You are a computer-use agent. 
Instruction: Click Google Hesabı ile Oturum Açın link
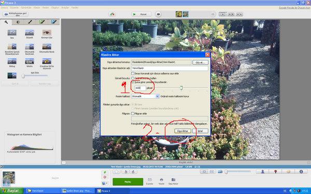pos(294,8)
